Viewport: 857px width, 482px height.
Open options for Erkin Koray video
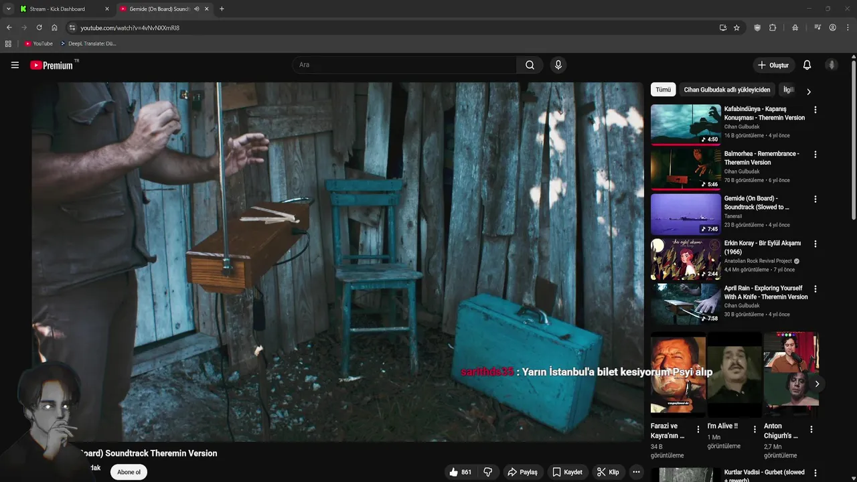[815, 244]
